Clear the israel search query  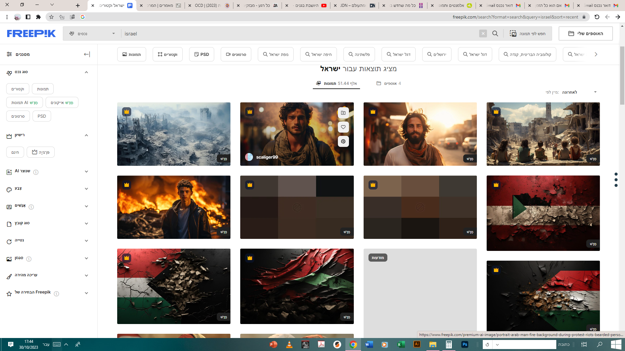pyautogui.click(x=483, y=33)
